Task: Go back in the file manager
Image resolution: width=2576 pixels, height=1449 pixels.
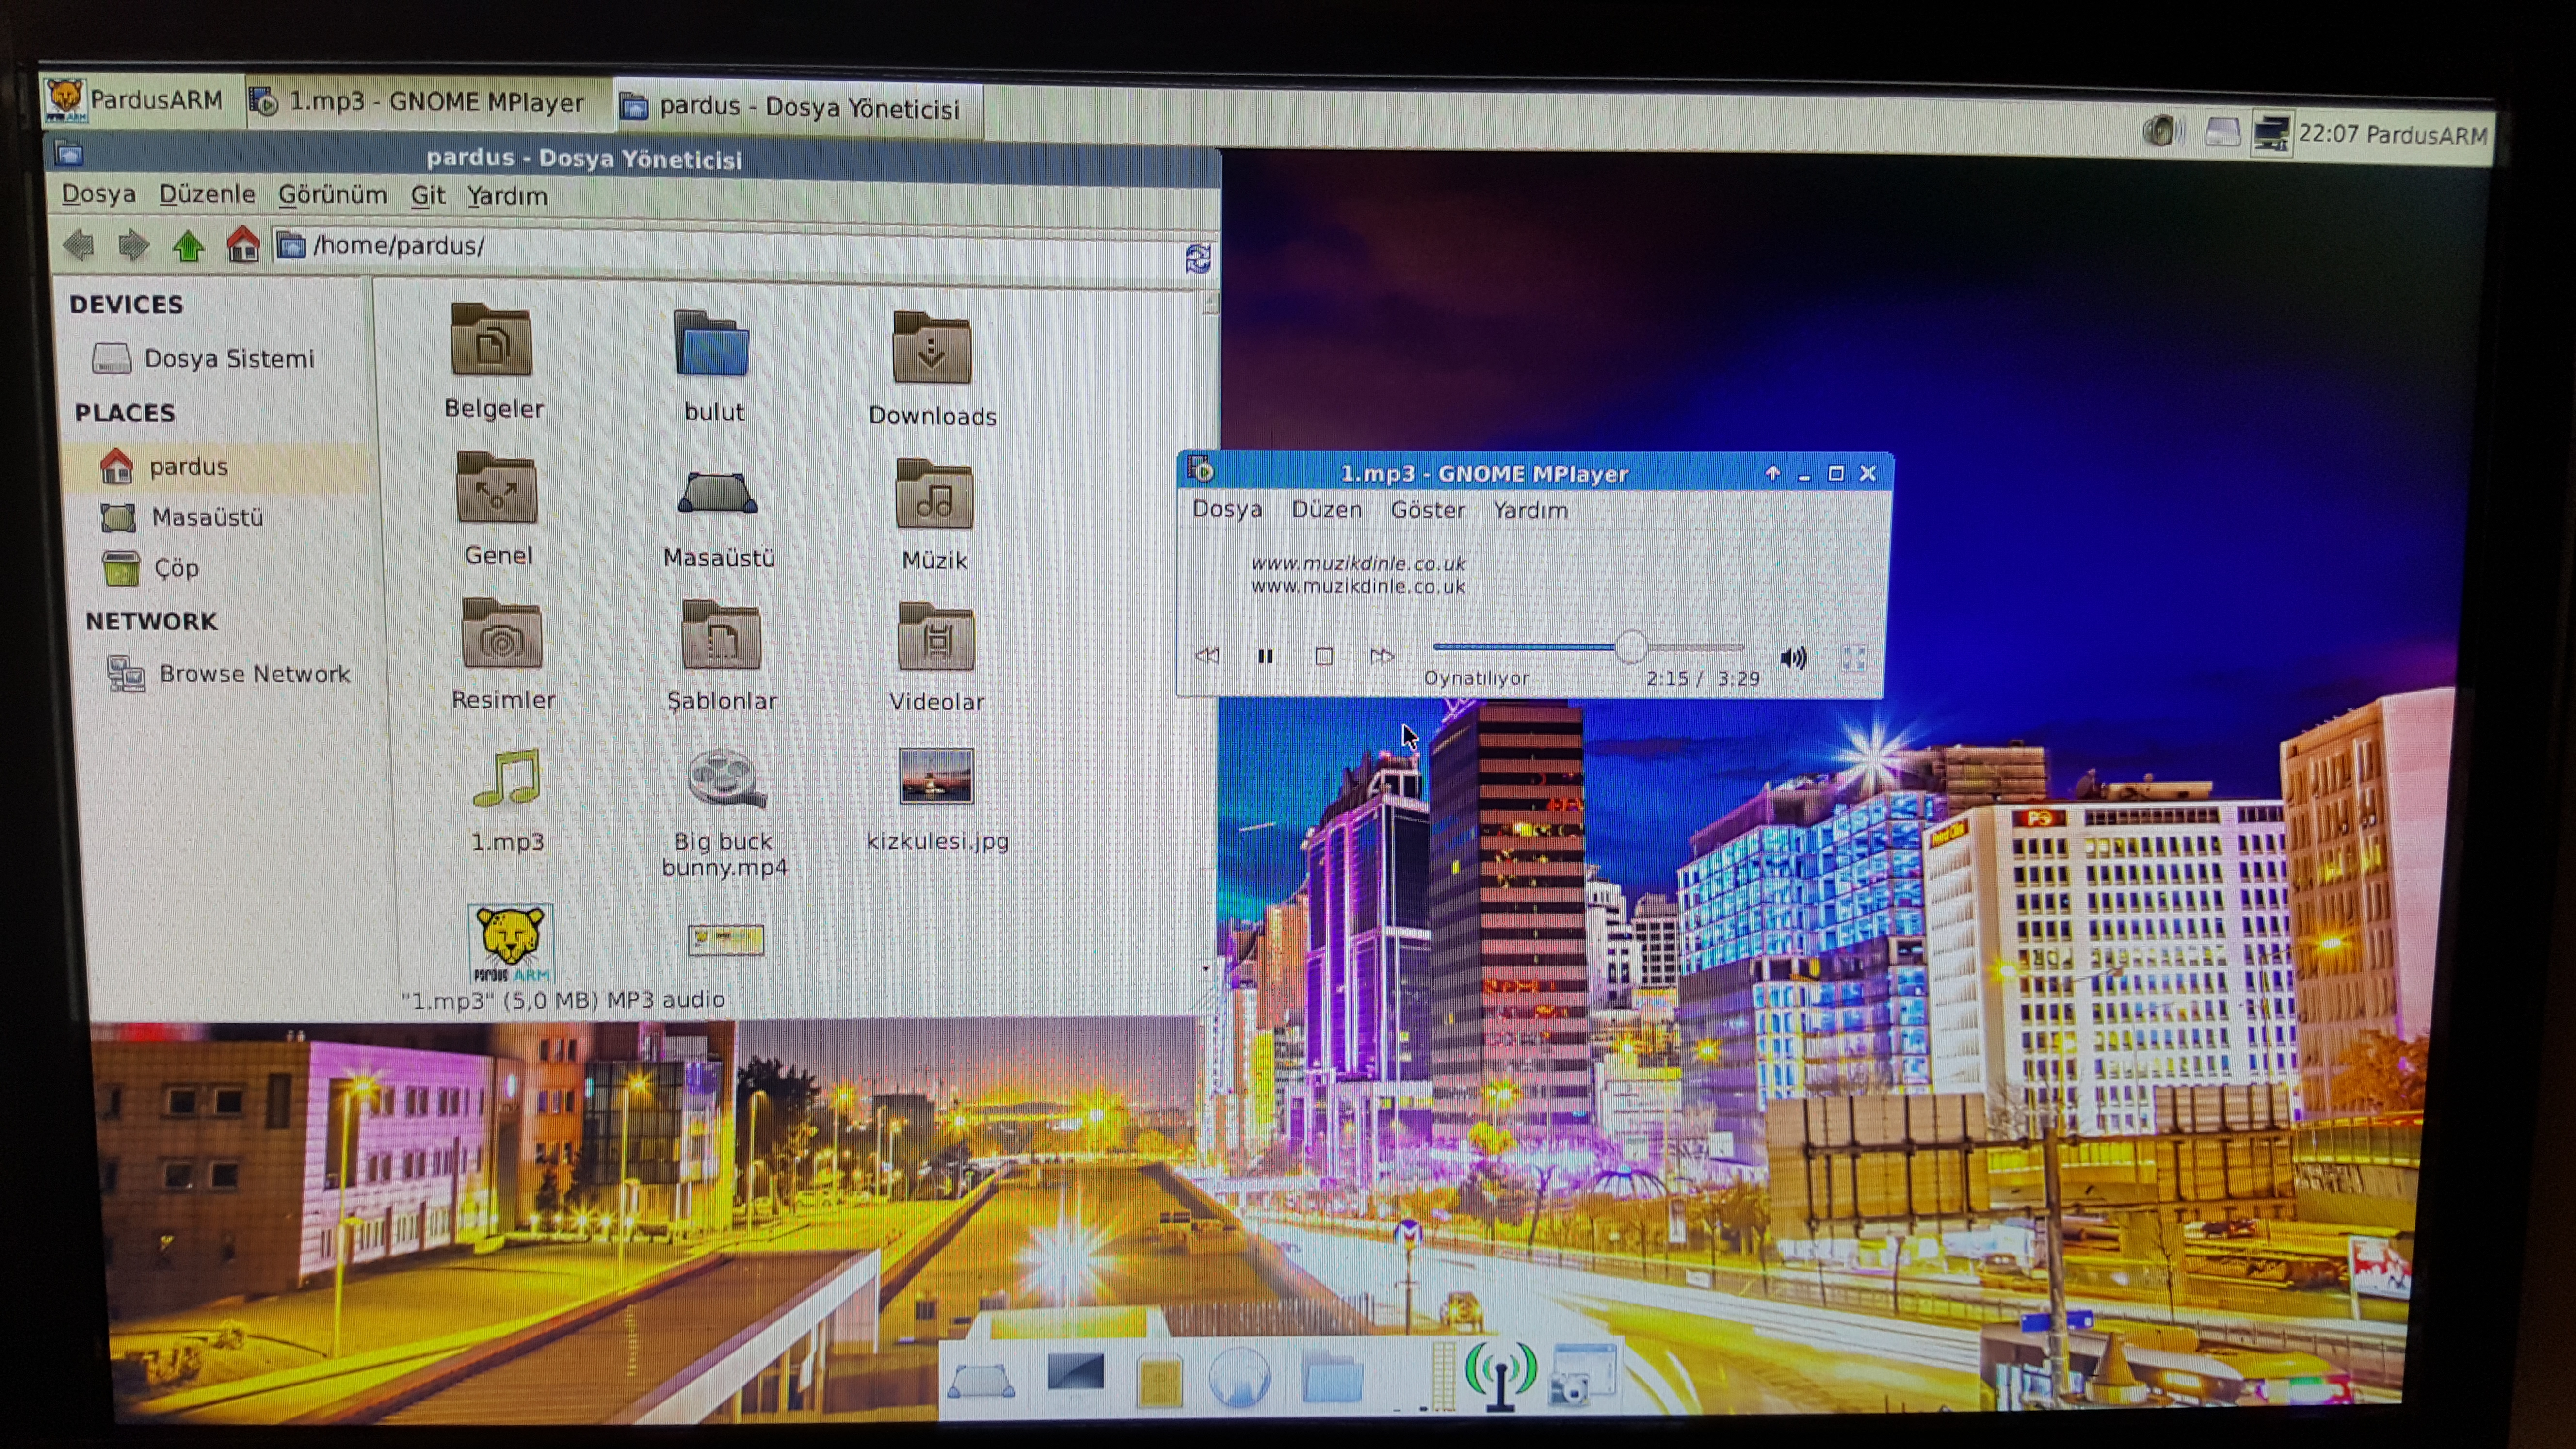Action: (x=78, y=244)
